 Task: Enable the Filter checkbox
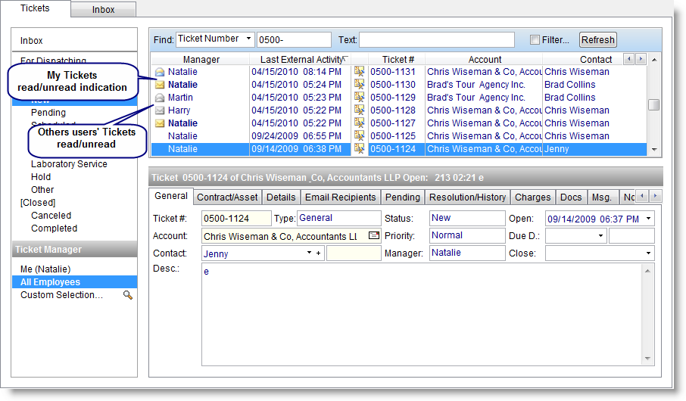[535, 40]
